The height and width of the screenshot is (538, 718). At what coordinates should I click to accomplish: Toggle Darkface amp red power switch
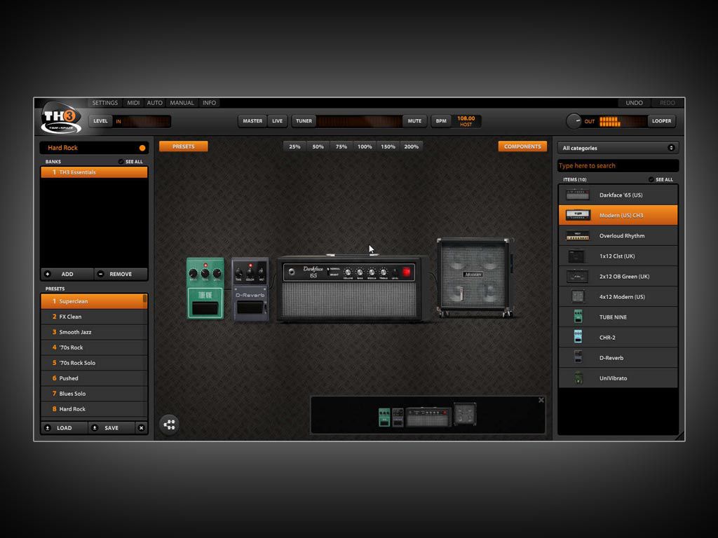[406, 273]
